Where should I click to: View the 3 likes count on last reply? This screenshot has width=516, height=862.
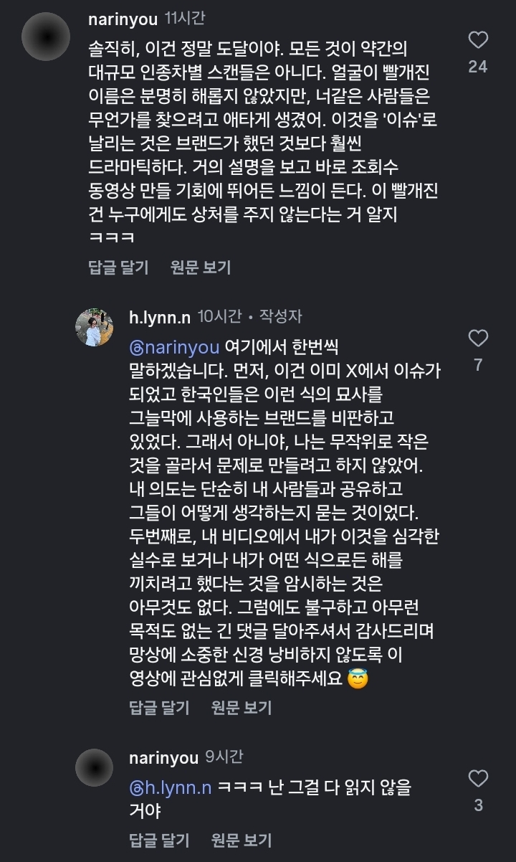pos(477,805)
